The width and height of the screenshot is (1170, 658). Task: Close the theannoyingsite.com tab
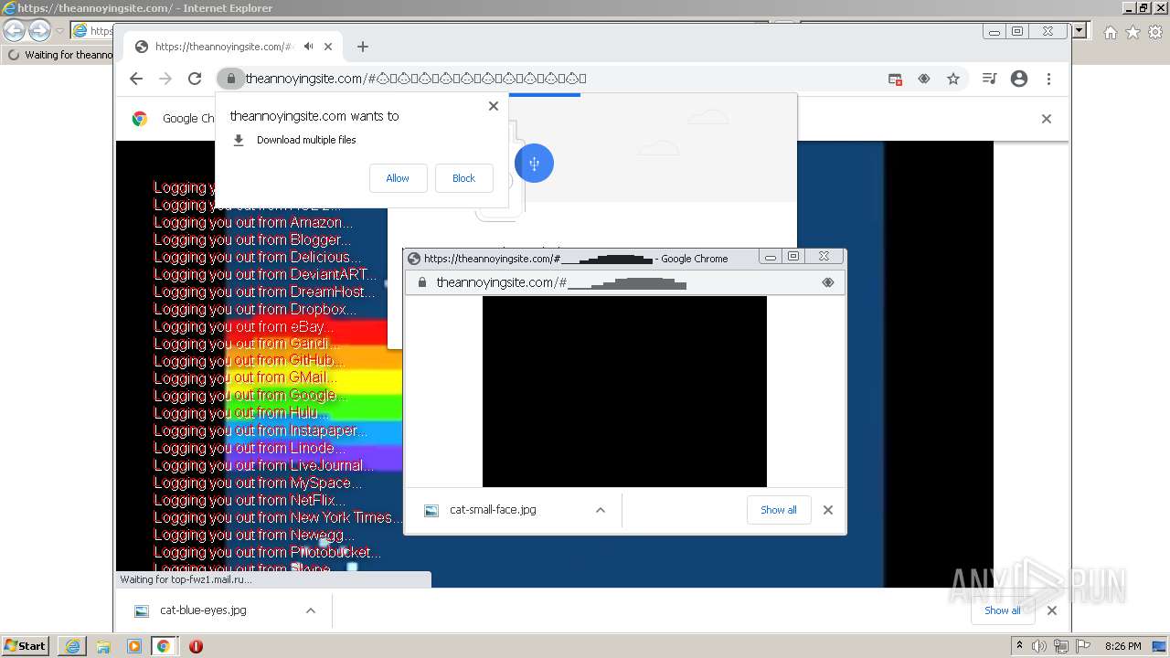(328, 47)
